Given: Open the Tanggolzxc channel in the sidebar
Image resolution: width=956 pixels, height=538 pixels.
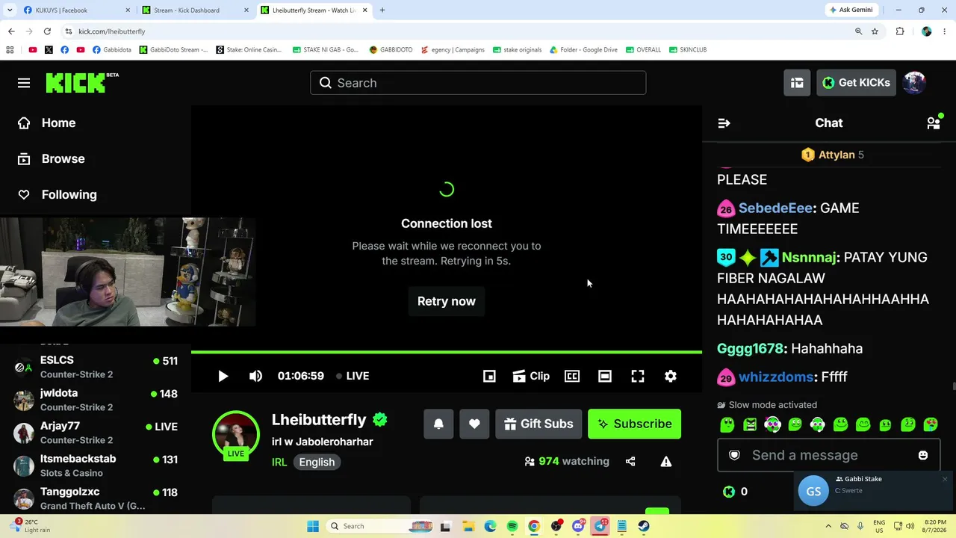Looking at the screenshot, I should (96, 498).
